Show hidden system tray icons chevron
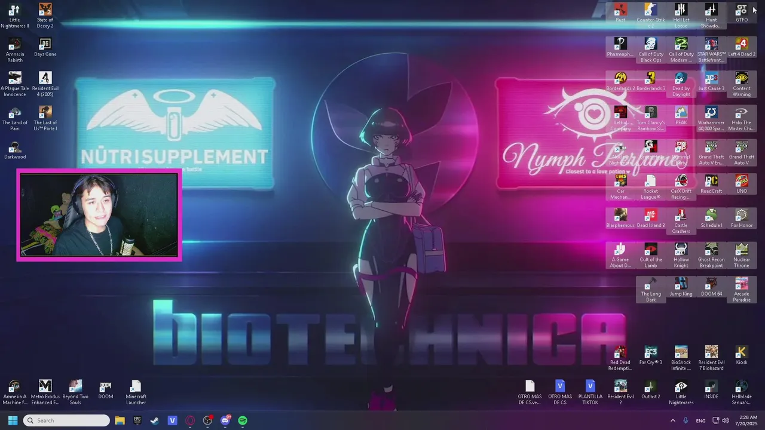 click(x=672, y=420)
